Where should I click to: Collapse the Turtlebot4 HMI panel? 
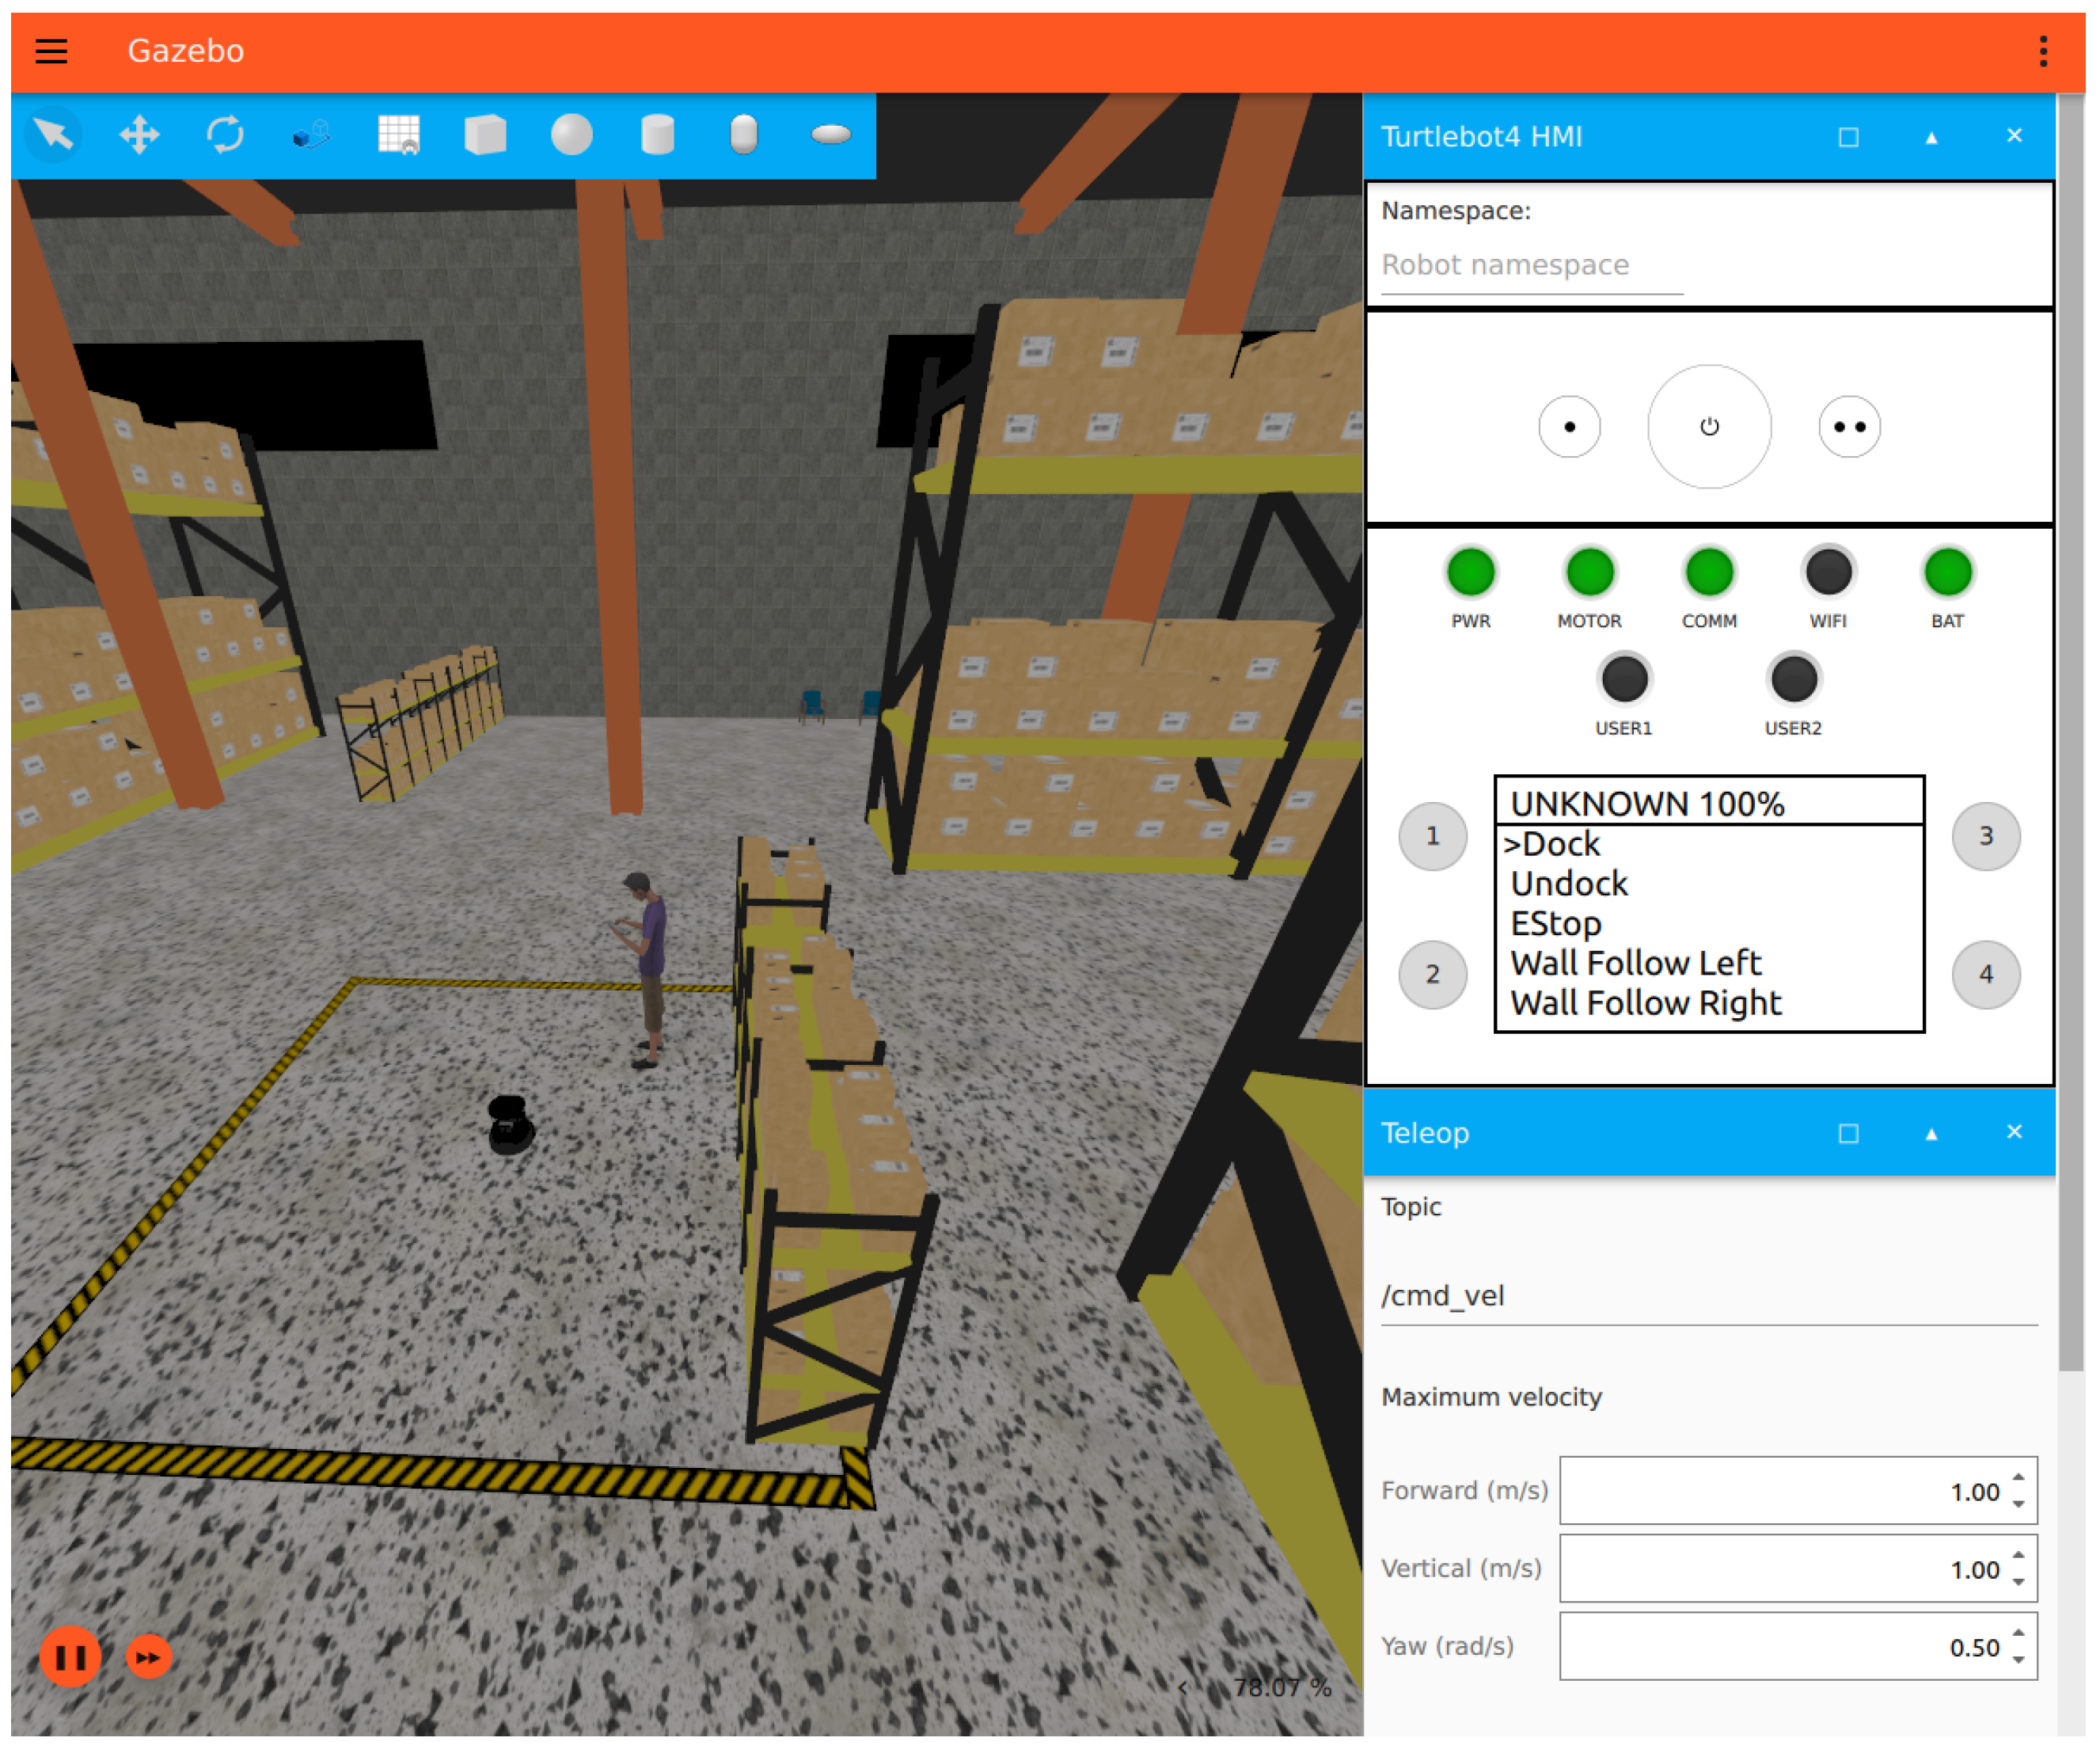coord(1931,137)
